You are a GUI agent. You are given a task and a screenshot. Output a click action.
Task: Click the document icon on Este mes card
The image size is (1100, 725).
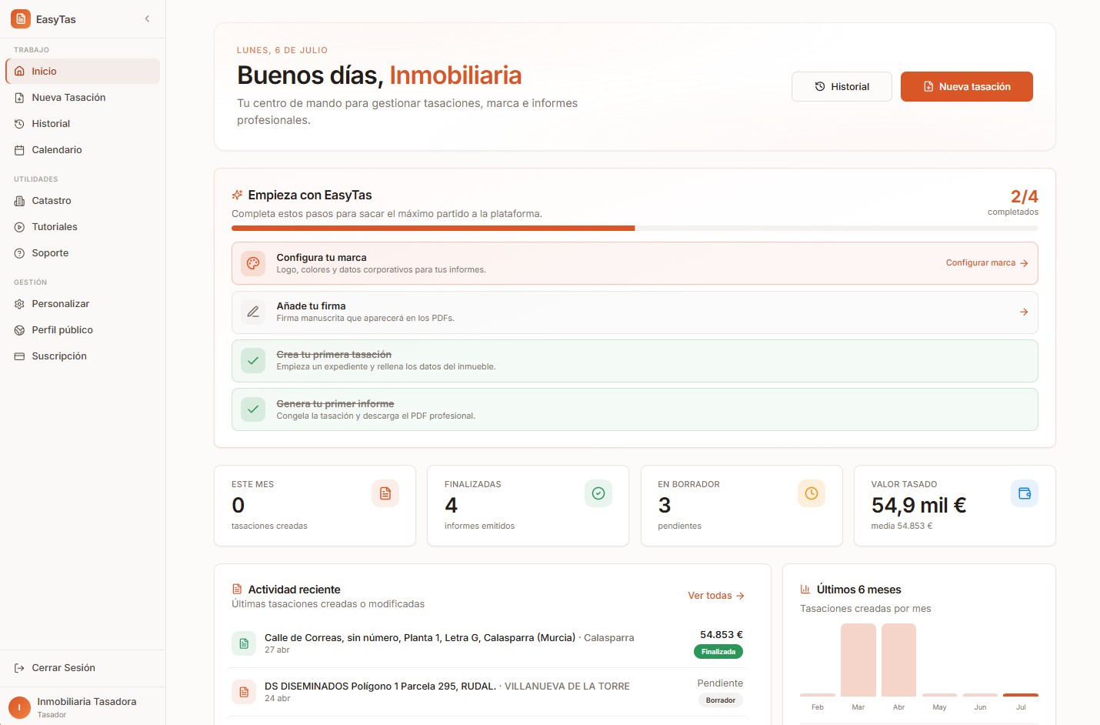[385, 493]
